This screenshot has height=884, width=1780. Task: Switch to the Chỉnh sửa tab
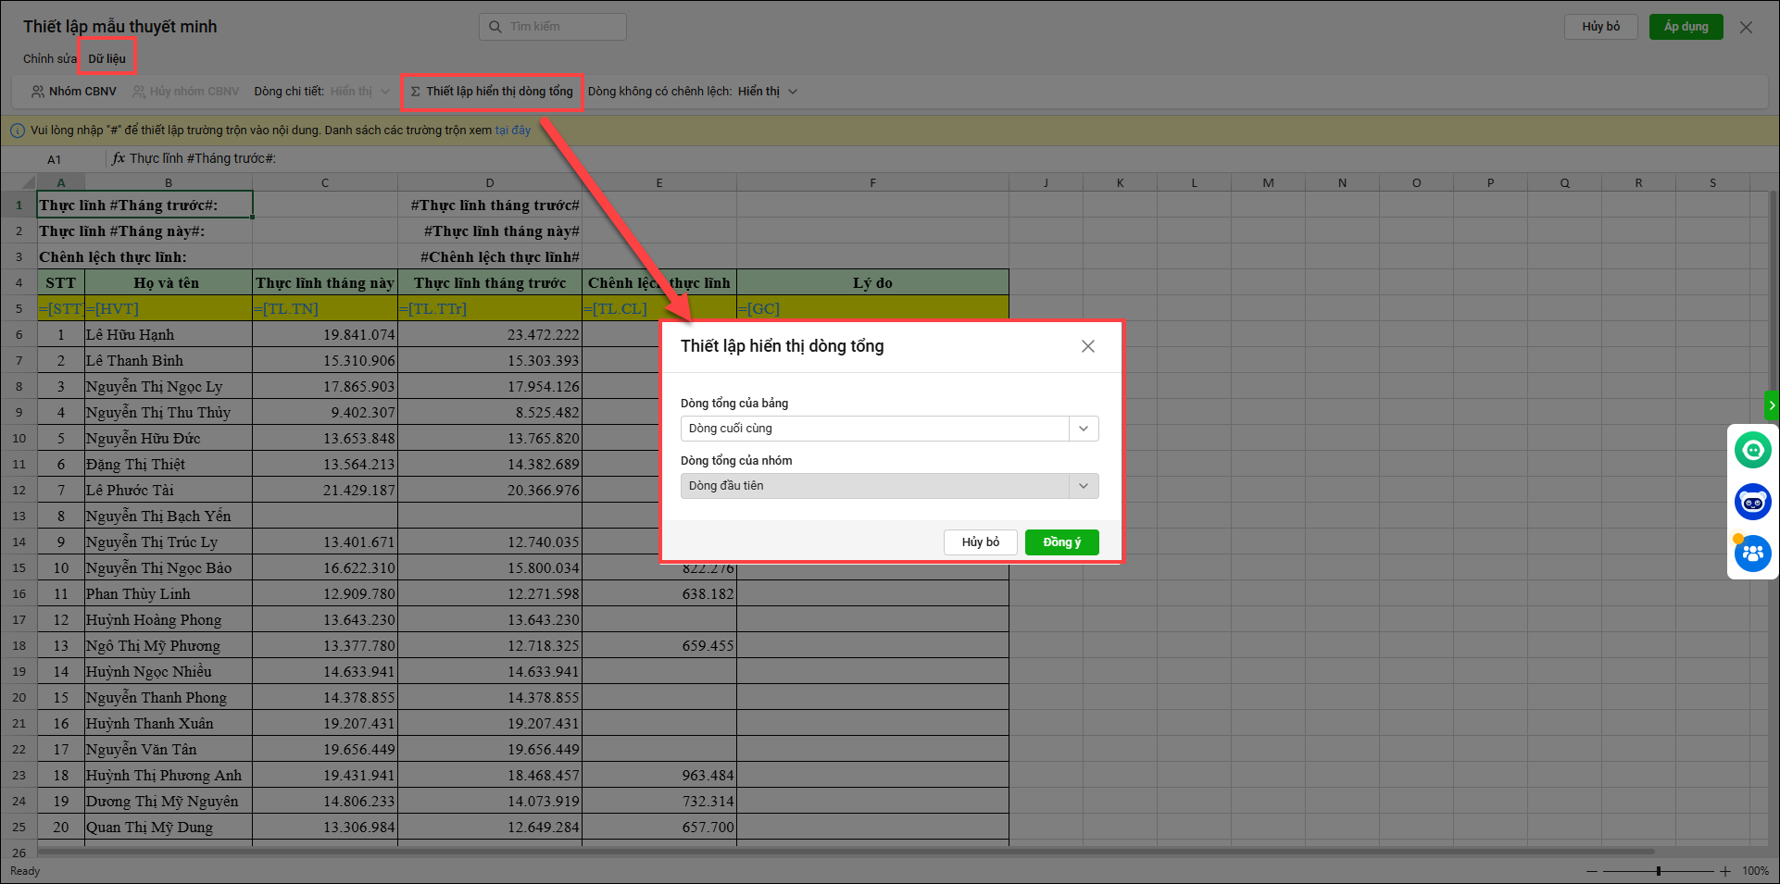coord(49,58)
